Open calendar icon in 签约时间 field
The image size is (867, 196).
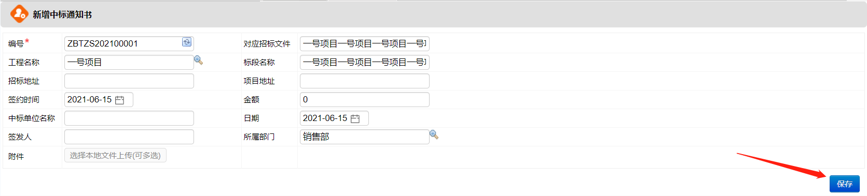(x=119, y=100)
